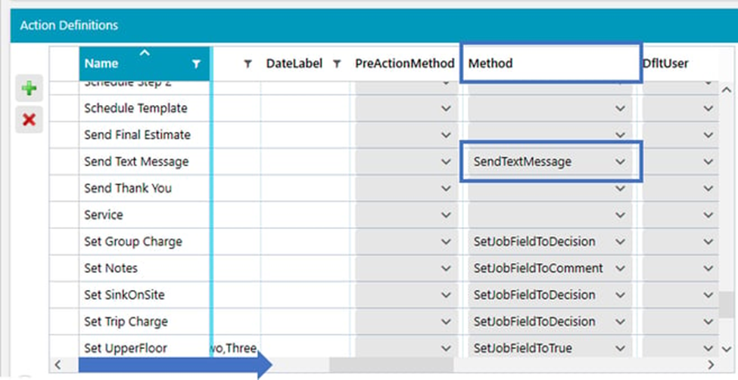This screenshot has height=380, width=738.
Task: Select the Set Group Charge row name
Action: point(133,242)
